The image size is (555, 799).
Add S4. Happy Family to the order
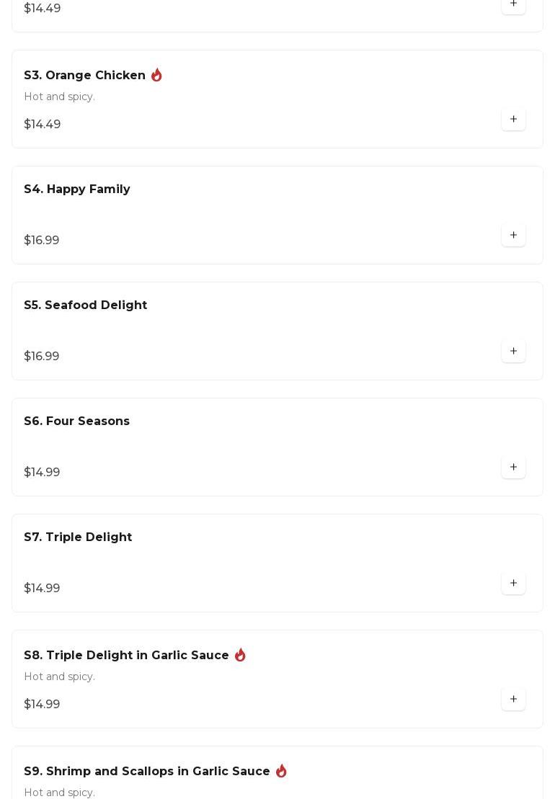coord(513,235)
